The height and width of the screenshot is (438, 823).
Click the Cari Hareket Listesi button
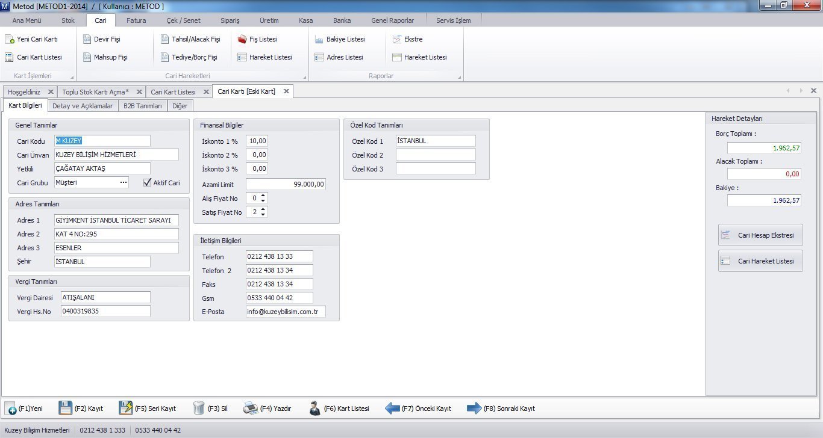coord(760,261)
